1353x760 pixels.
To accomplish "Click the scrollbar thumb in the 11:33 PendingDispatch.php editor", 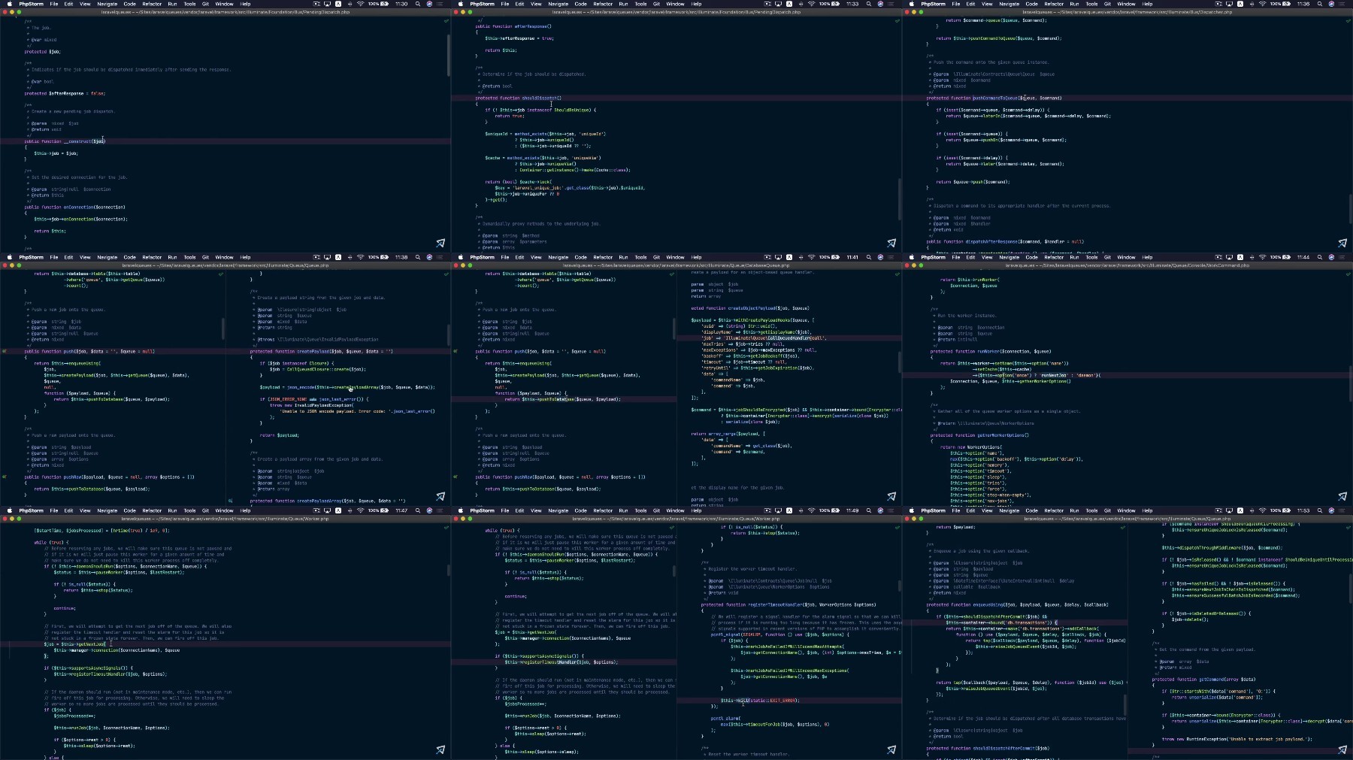I will 900,198.
